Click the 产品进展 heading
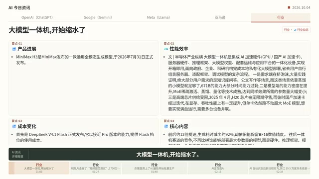The image size is (319, 179). pyautogui.click(x=27, y=49)
